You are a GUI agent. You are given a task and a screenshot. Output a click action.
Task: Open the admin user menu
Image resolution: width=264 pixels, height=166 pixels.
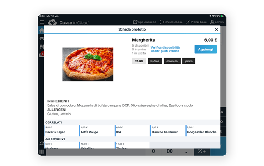tap(217, 22)
